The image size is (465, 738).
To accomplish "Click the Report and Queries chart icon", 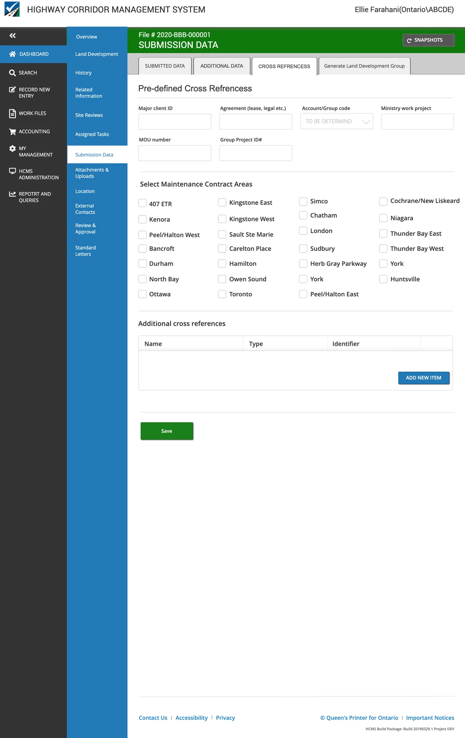I will (13, 194).
